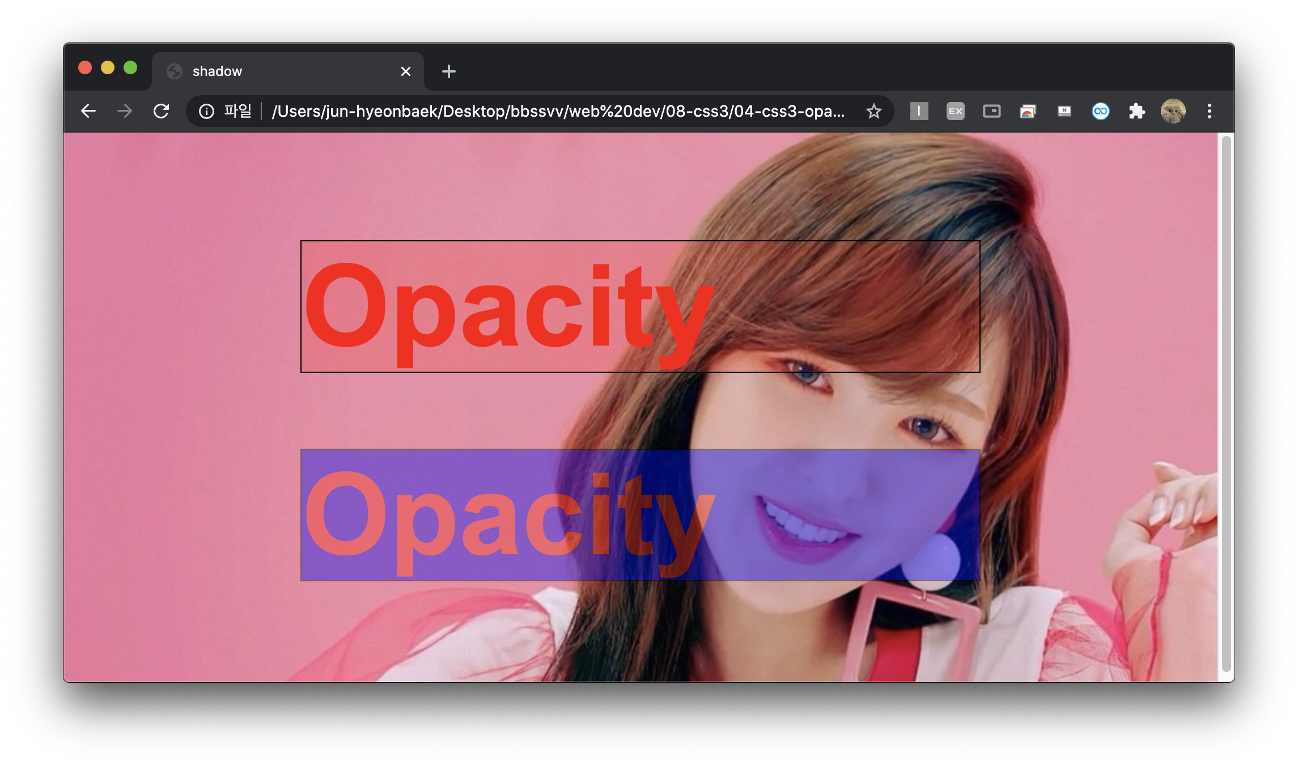This screenshot has width=1298, height=766.
Task: Open a new tab
Action: point(448,71)
